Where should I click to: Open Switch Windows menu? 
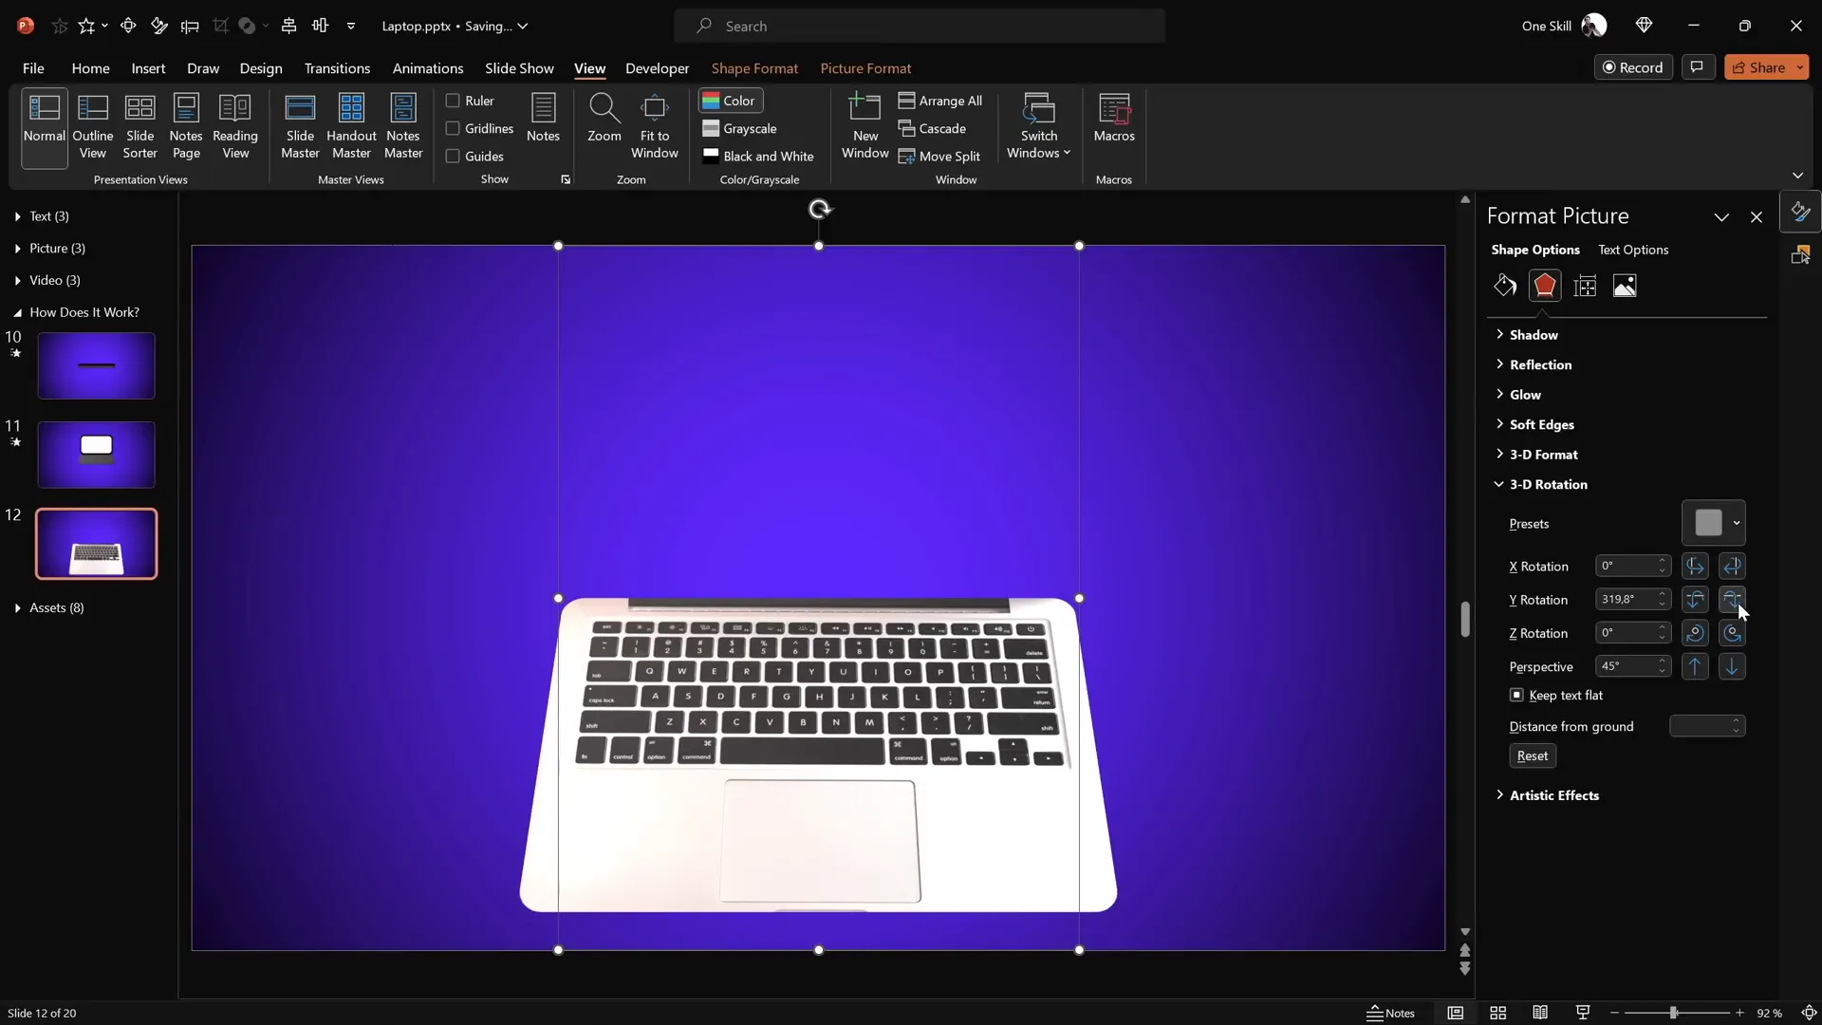click(x=1039, y=126)
